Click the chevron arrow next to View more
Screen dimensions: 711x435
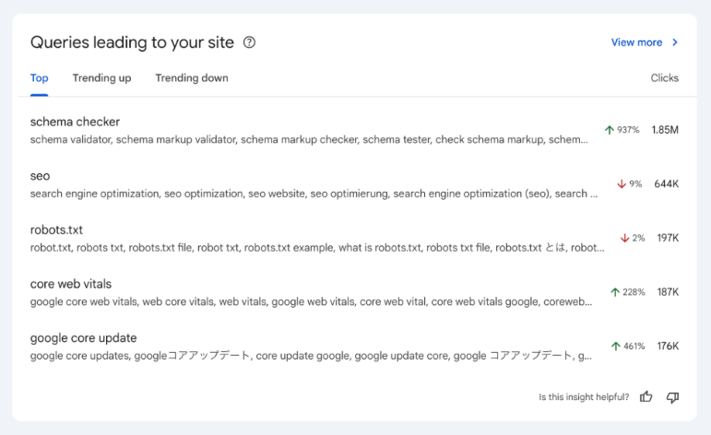point(675,42)
